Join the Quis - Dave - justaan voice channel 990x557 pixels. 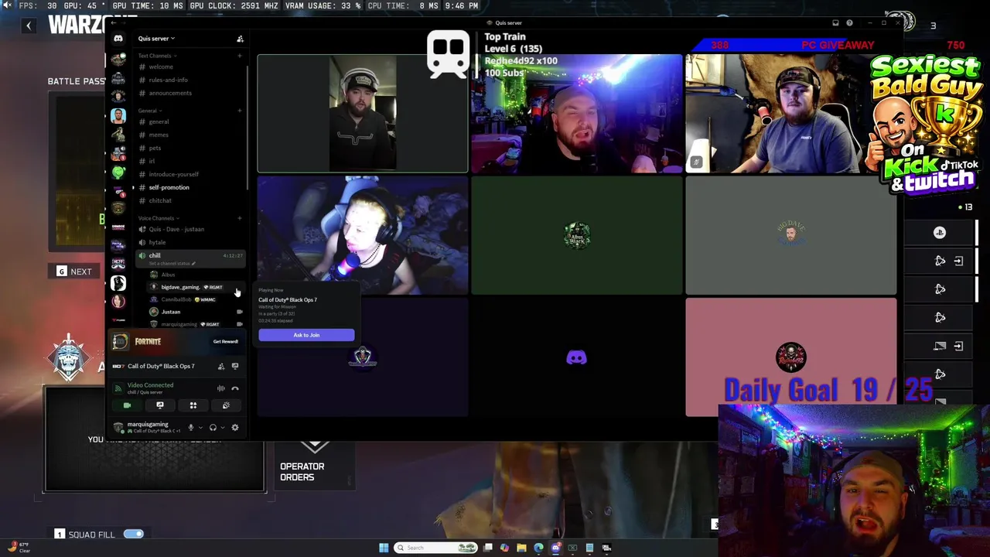point(189,229)
